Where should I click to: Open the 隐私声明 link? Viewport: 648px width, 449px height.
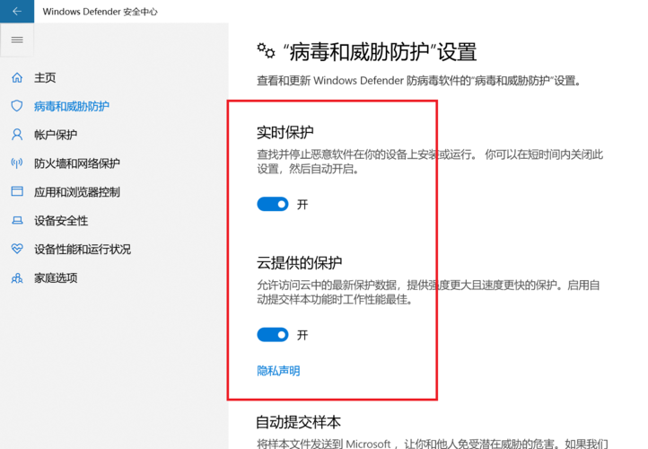point(278,371)
